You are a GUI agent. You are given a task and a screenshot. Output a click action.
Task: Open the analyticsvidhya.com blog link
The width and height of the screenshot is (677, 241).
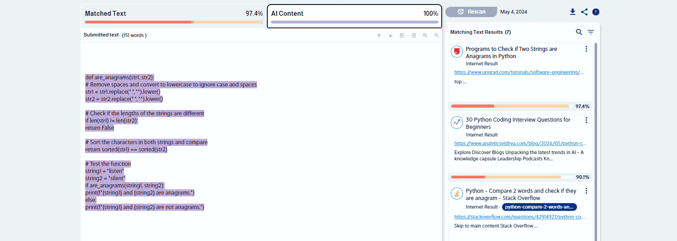coord(520,143)
